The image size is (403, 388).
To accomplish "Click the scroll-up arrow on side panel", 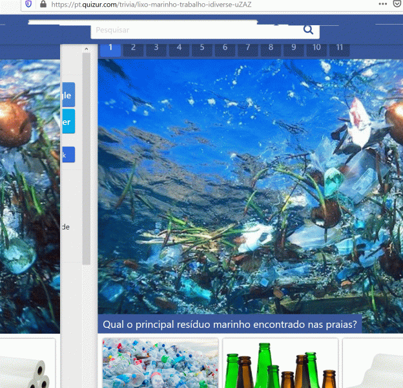I will click(x=86, y=49).
